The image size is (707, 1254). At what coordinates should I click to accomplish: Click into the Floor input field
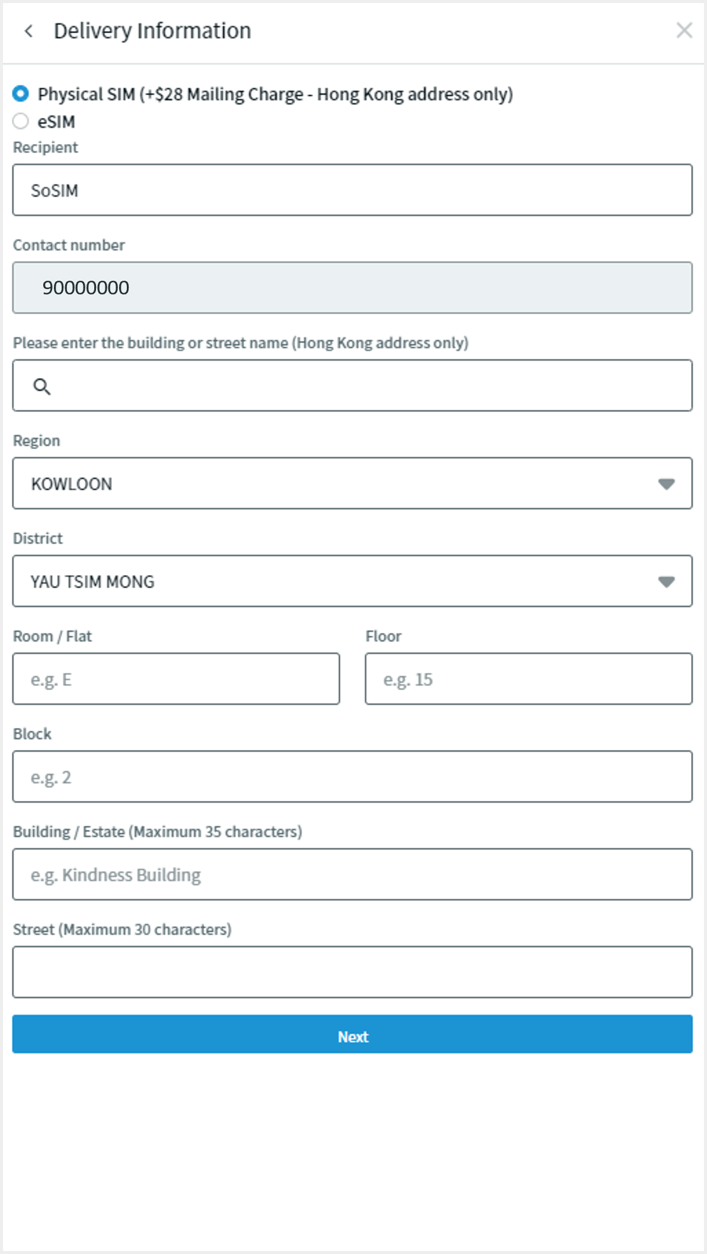528,679
